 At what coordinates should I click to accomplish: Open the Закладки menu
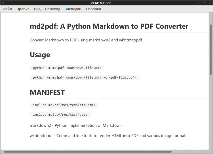tap(73, 9)
